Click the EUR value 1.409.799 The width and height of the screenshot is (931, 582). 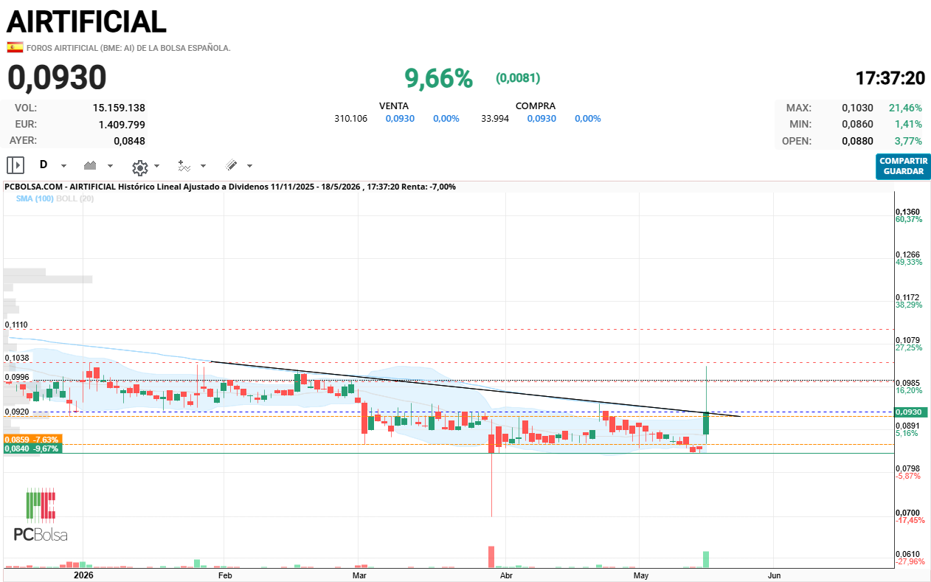(x=122, y=124)
